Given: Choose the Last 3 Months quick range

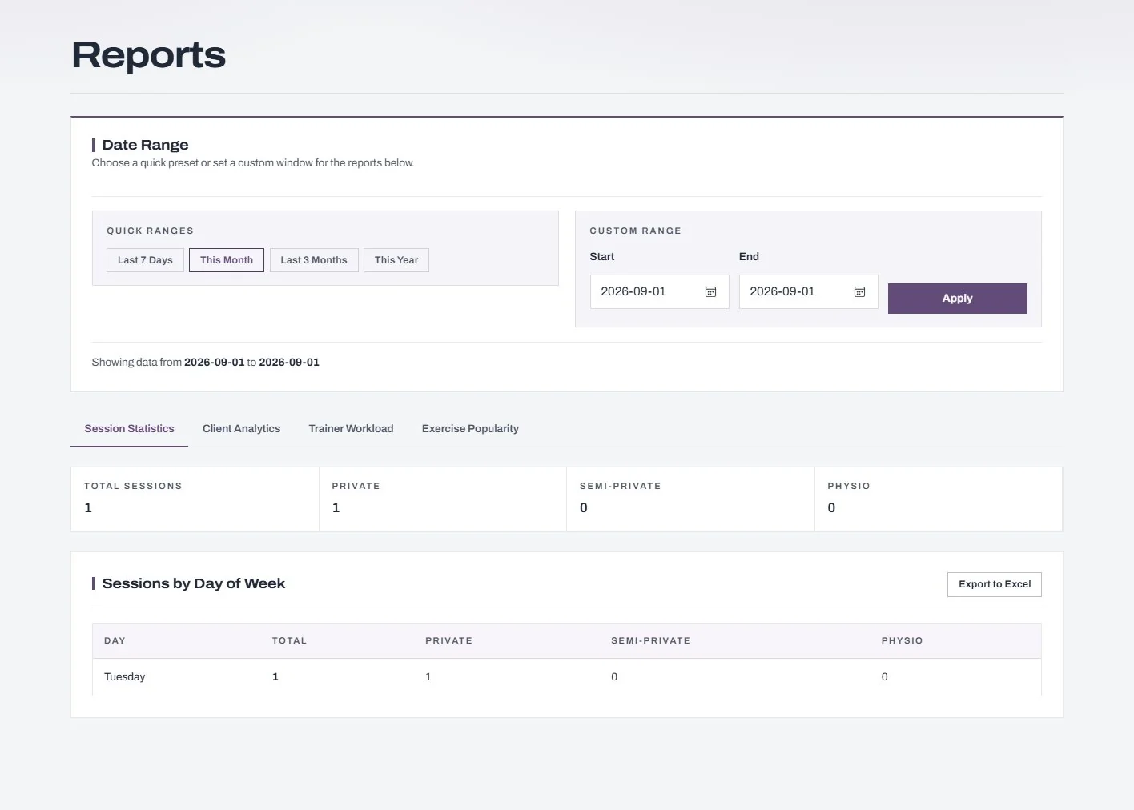Looking at the screenshot, I should point(314,260).
